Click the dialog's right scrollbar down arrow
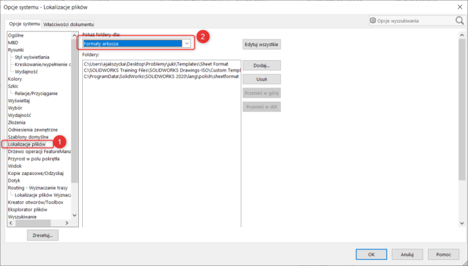 click(x=462, y=223)
